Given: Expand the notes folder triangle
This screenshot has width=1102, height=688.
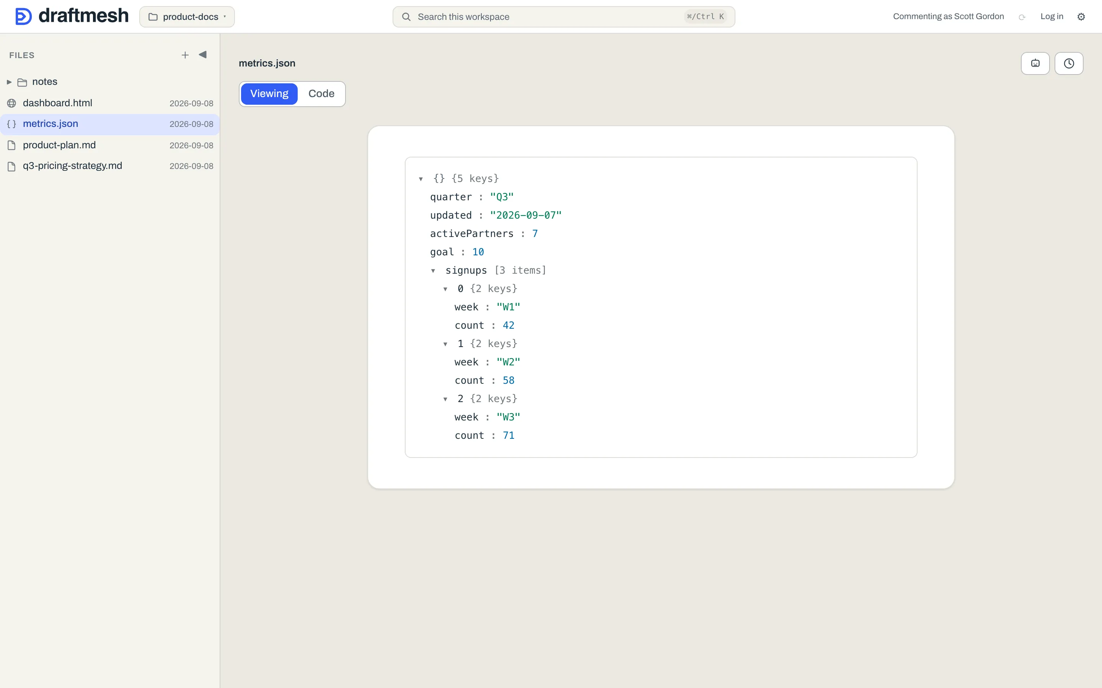Looking at the screenshot, I should pyautogui.click(x=9, y=82).
